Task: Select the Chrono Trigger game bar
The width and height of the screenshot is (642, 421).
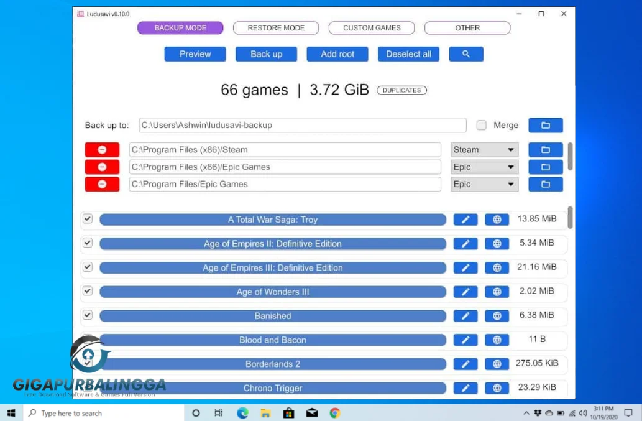Action: [x=273, y=388]
